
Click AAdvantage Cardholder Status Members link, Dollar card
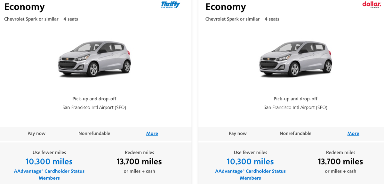click(251, 174)
